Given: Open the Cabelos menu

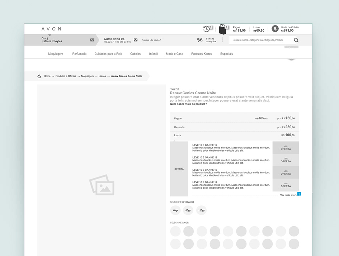Looking at the screenshot, I should [x=135, y=54].
